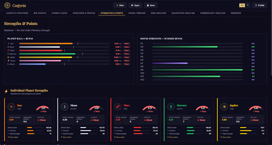Open the Nakshatra Analysis tab

[183, 13]
